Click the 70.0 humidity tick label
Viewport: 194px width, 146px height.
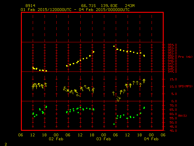(173, 106)
